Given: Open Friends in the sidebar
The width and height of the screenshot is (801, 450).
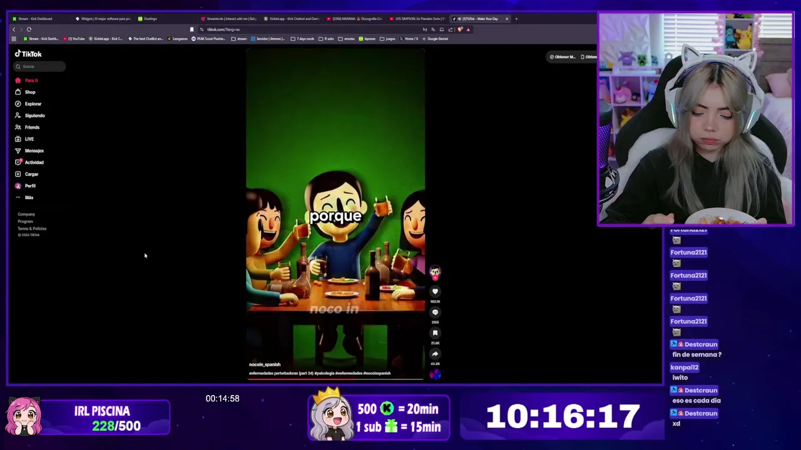Looking at the screenshot, I should [x=27, y=127].
